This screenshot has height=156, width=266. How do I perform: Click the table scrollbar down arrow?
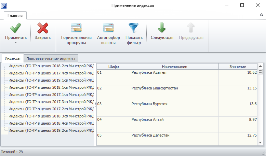tap(260, 143)
